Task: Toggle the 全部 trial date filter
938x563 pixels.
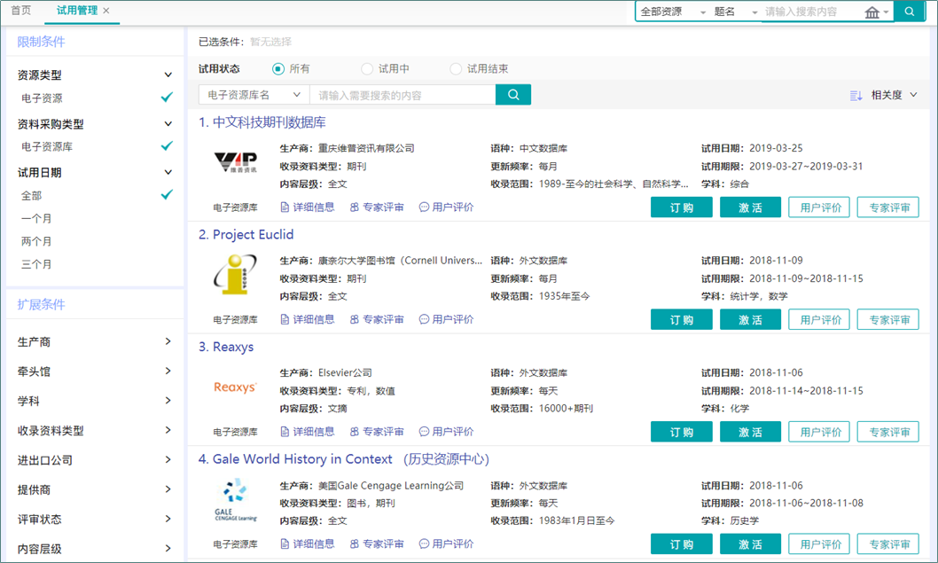Action: [x=167, y=195]
